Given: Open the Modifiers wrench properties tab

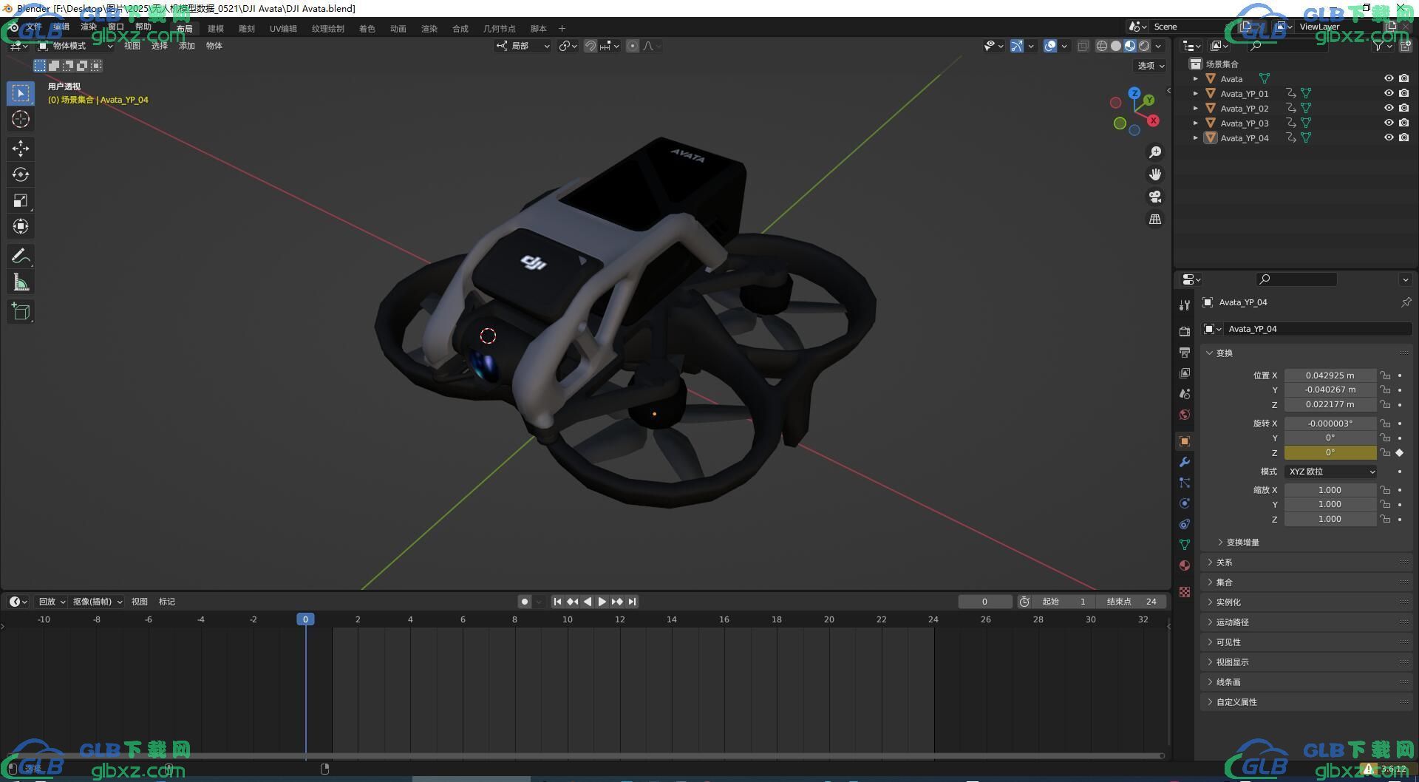Looking at the screenshot, I should (x=1185, y=462).
